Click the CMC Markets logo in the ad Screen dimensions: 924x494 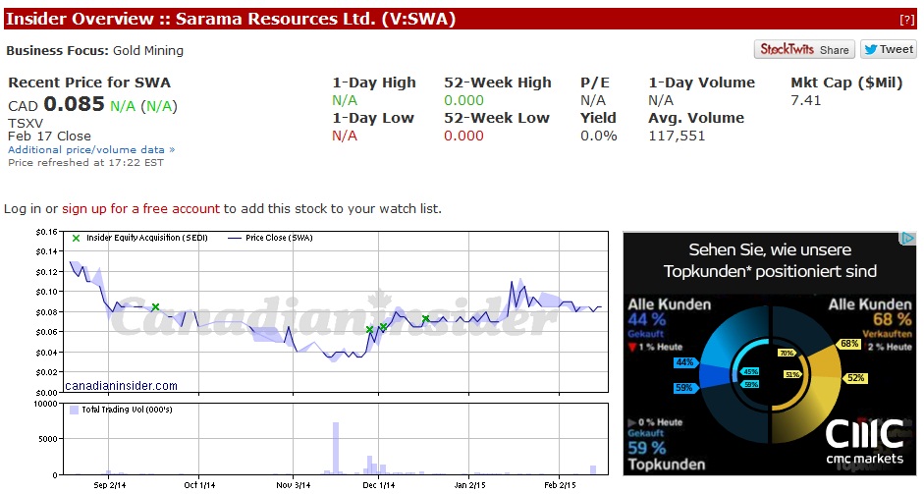(864, 442)
